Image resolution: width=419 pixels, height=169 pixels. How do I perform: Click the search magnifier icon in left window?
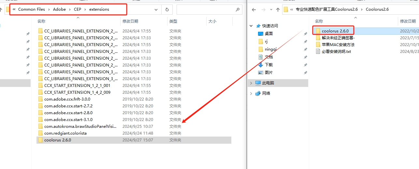[x=238, y=10]
